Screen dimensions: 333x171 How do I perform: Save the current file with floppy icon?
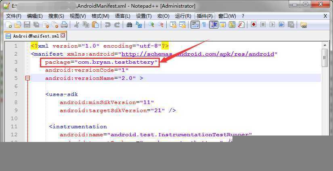[27, 25]
